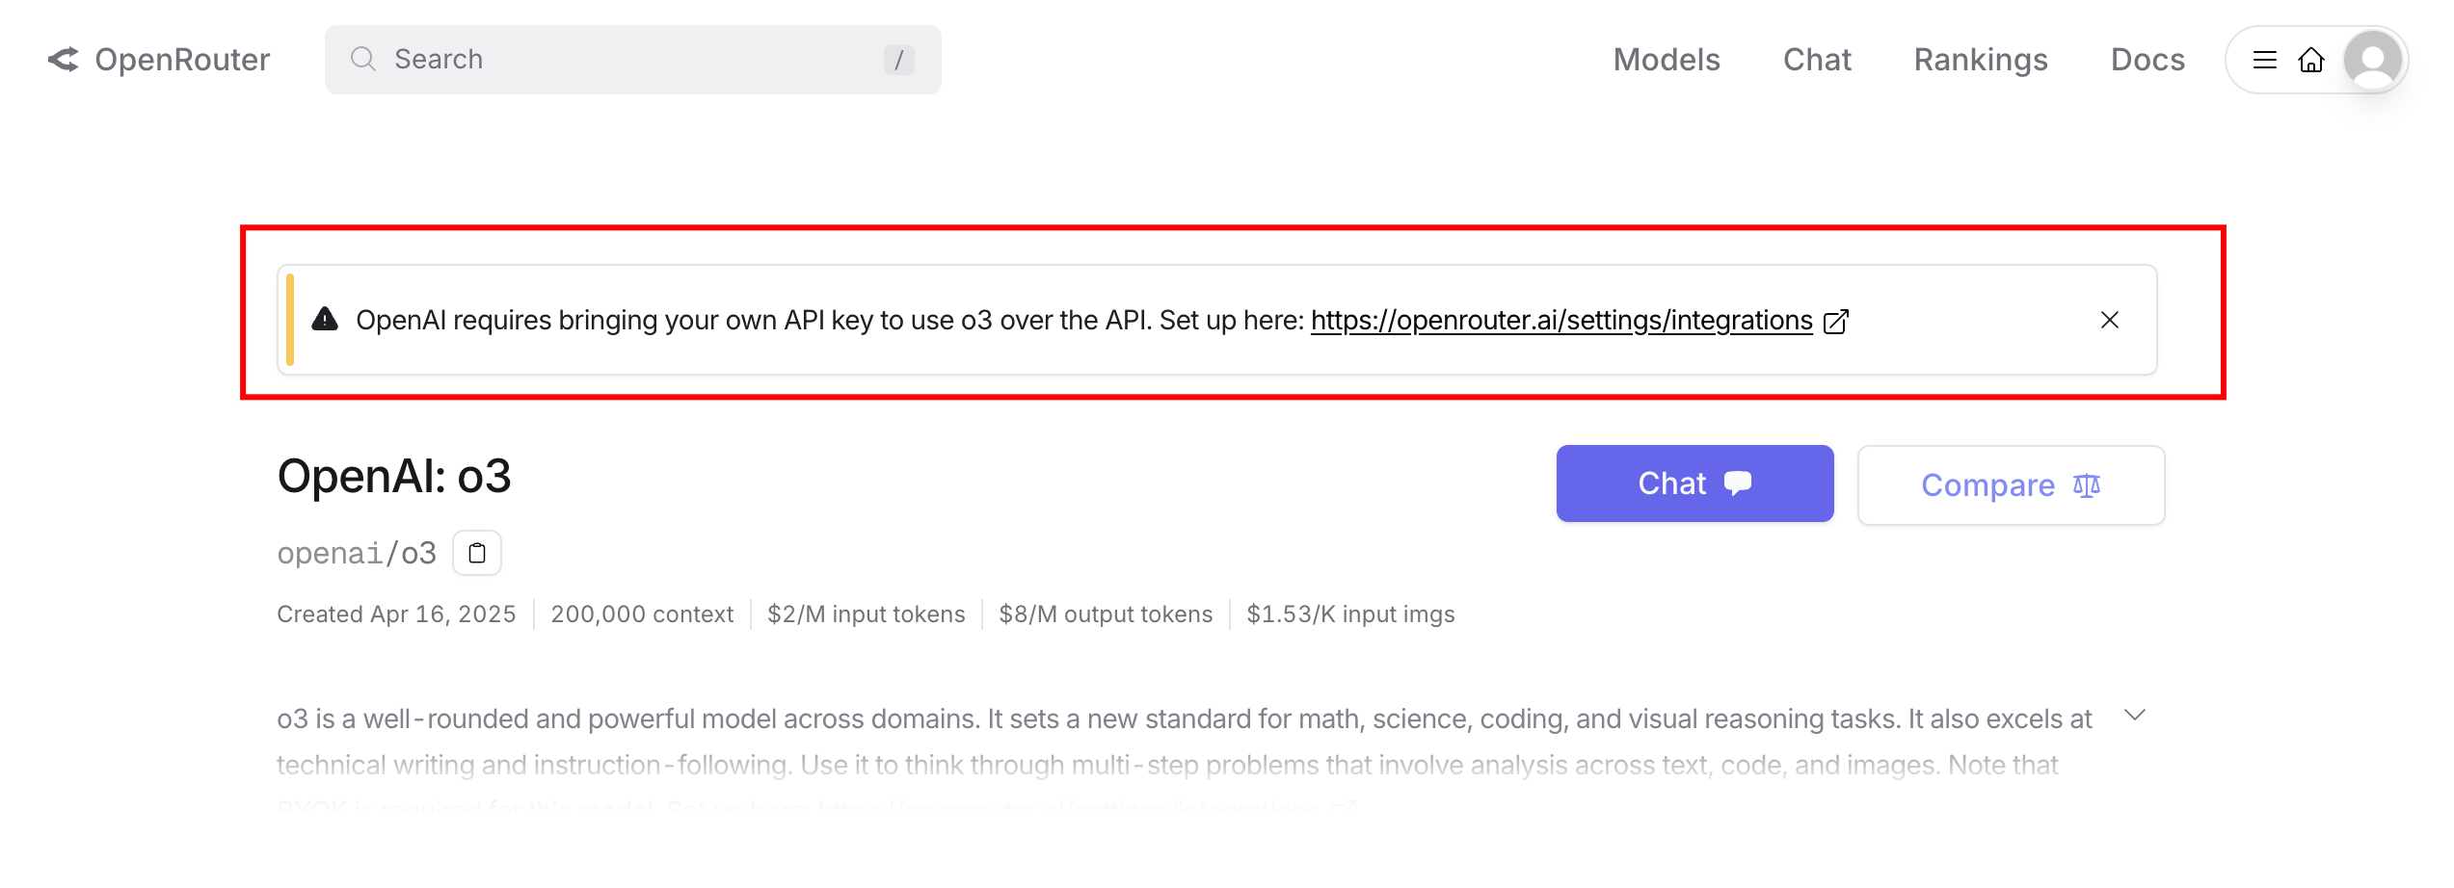The width and height of the screenshot is (2454, 888).
Task: Open the user avatar profile
Action: 2373,60
